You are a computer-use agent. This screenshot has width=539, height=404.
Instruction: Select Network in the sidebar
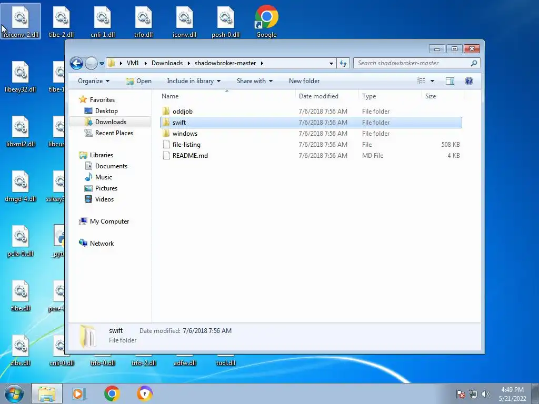click(102, 243)
